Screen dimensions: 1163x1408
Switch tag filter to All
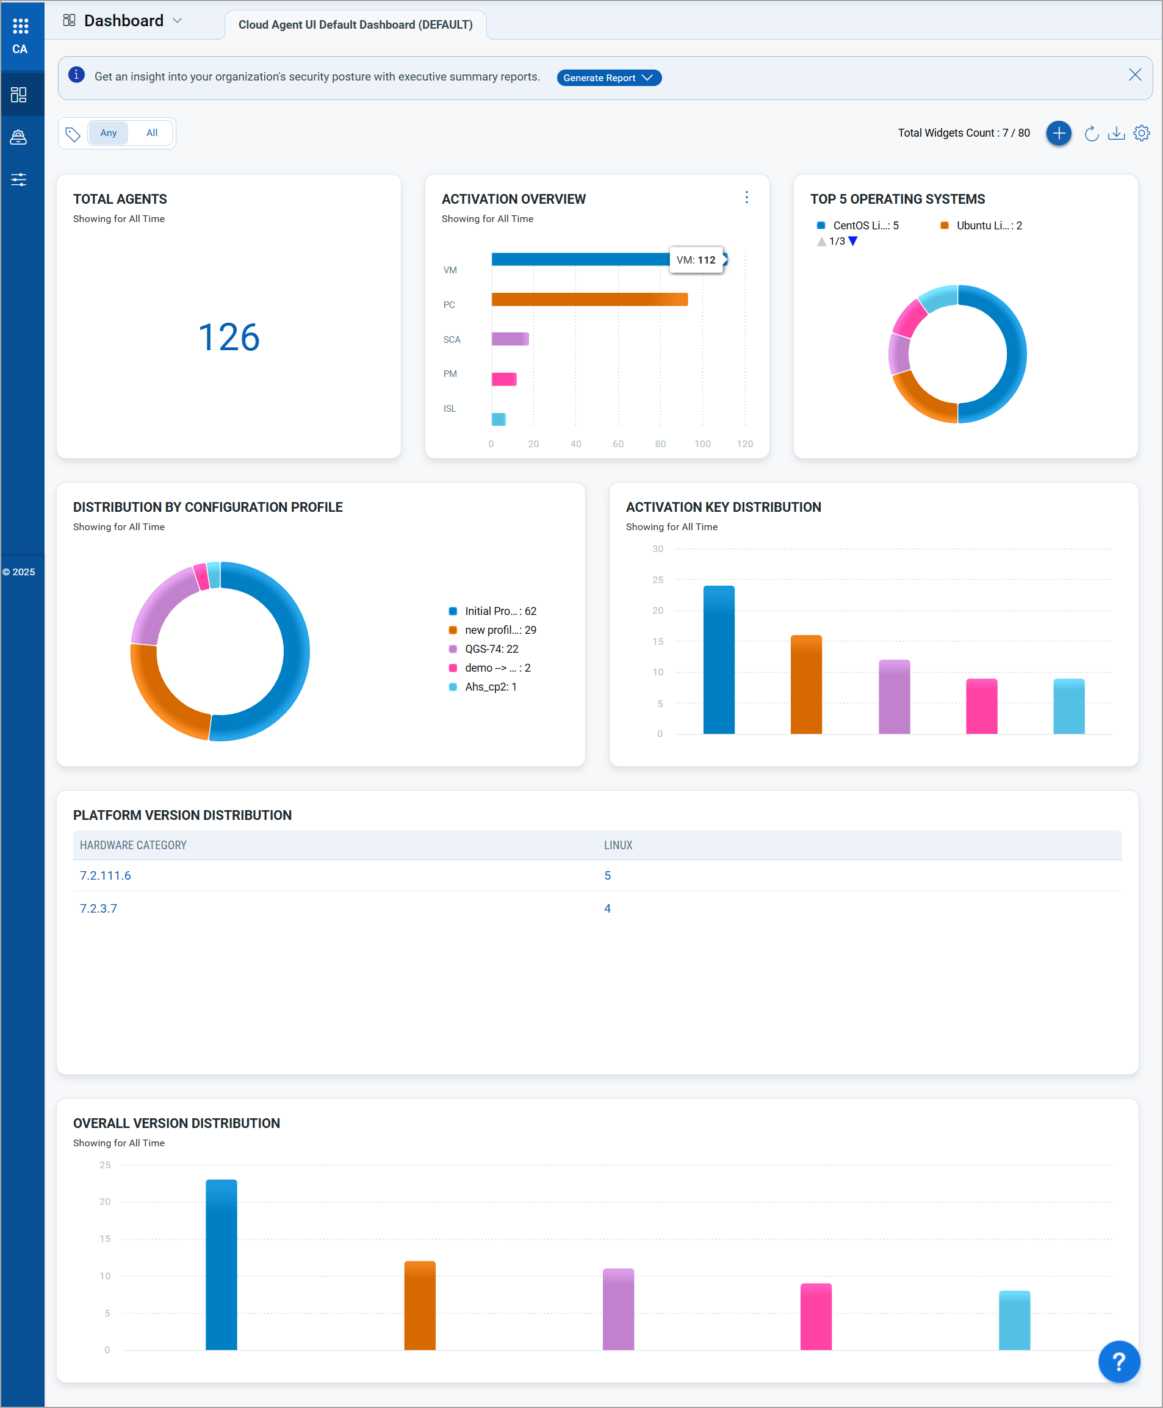pyautogui.click(x=152, y=134)
